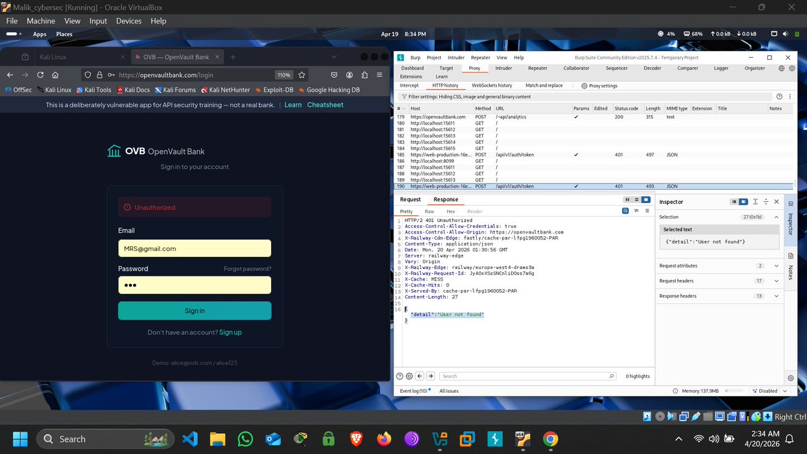This screenshot has width=807, height=454.
Task: Click the response Search field
Action: click(x=528, y=376)
